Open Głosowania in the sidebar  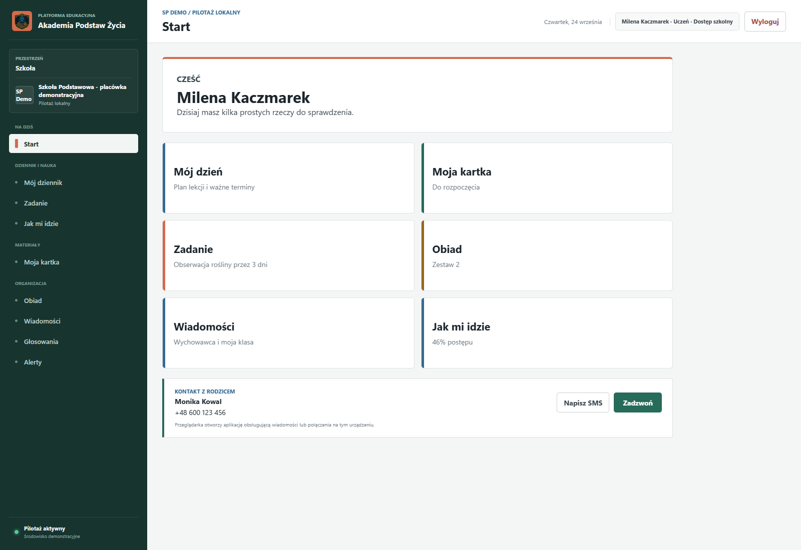[x=74, y=341]
